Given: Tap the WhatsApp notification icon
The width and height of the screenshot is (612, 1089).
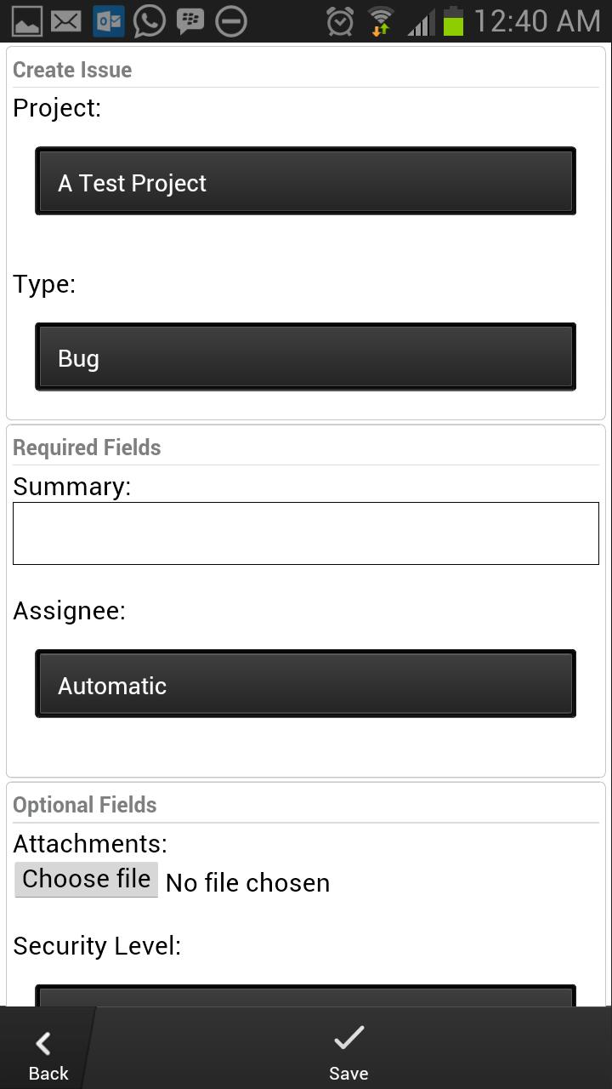Looking at the screenshot, I should [149, 20].
